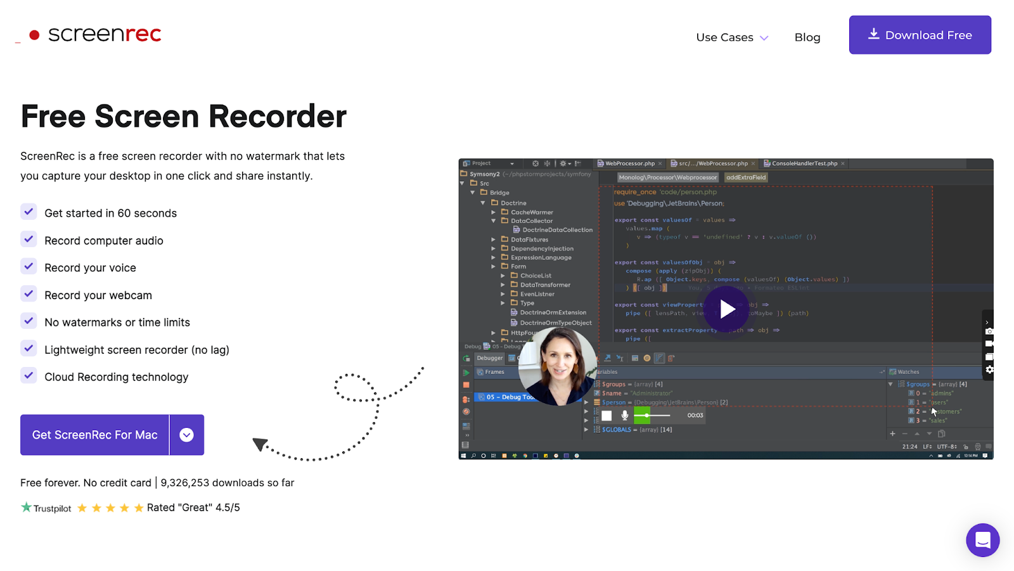Click the hide panel icon in Project toolbar

click(x=577, y=164)
